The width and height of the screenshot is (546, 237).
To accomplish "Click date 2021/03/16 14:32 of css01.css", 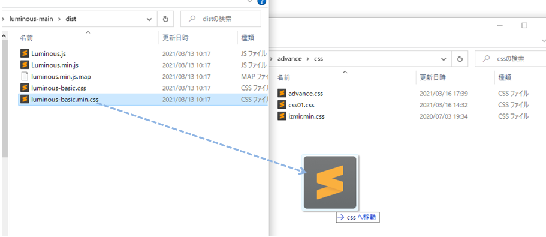I will click(444, 105).
